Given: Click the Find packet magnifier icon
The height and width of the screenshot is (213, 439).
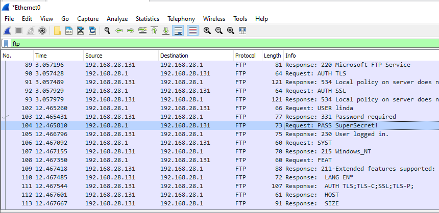Looking at the screenshot, I should 107,31.
